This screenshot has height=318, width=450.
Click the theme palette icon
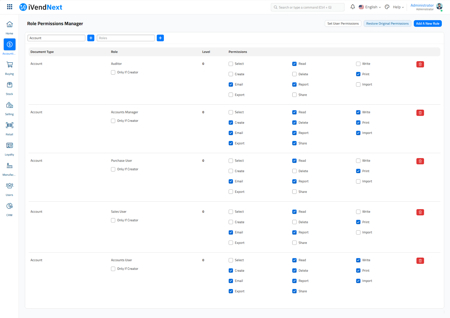[387, 7]
